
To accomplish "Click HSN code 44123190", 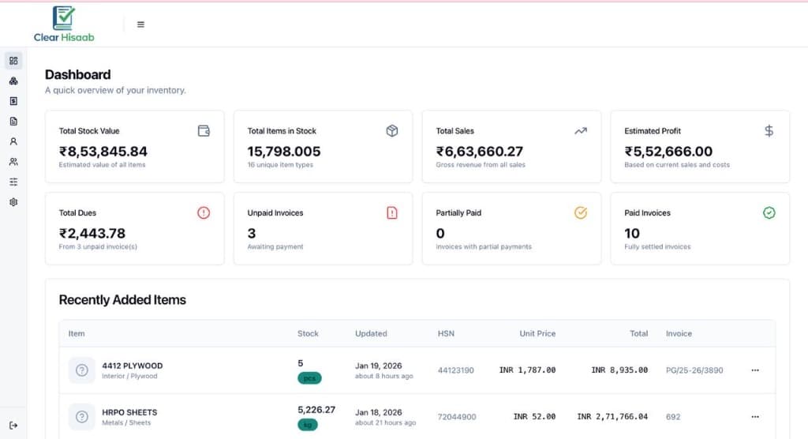I will click(455, 370).
